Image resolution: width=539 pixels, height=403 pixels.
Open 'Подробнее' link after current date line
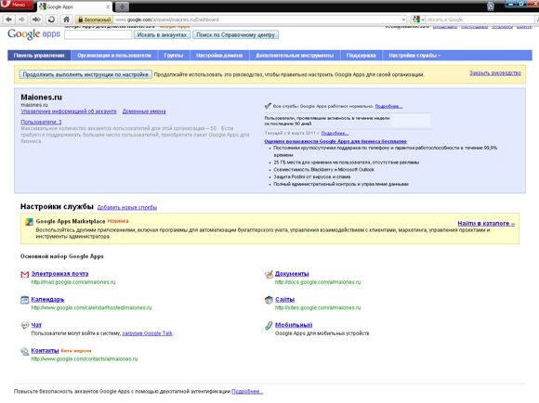pos(335,133)
